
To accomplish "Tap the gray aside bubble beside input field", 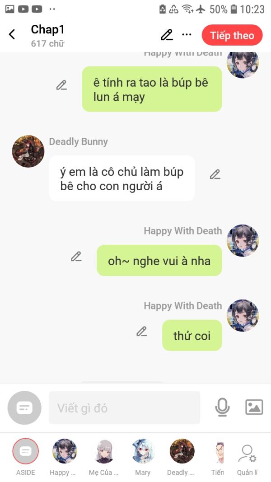I will [24, 407].
